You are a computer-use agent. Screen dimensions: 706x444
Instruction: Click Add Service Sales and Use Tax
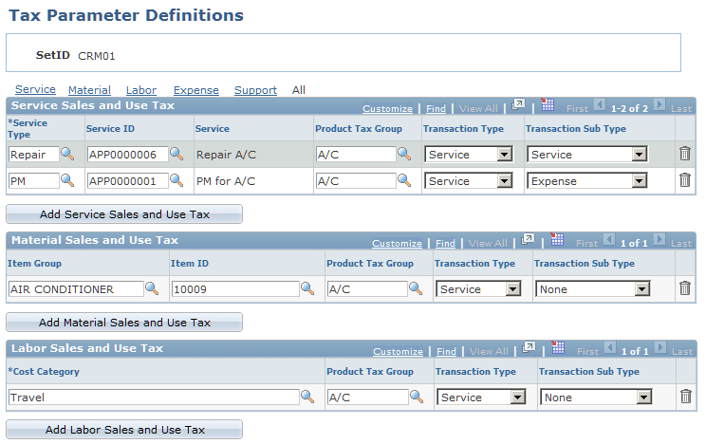pos(124,214)
